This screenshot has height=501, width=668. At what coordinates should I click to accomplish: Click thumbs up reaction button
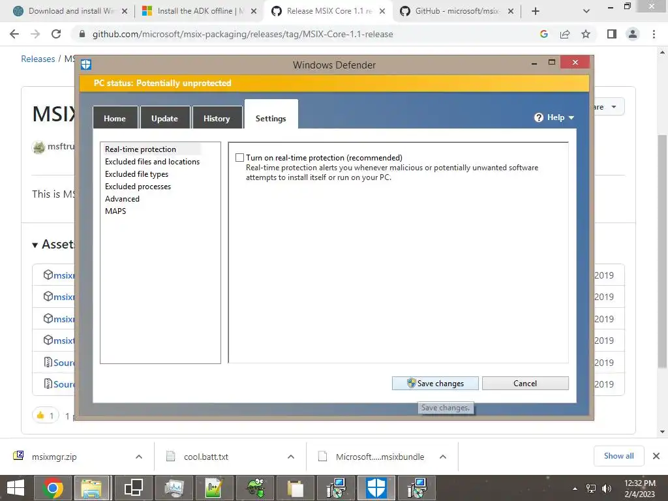(46, 416)
